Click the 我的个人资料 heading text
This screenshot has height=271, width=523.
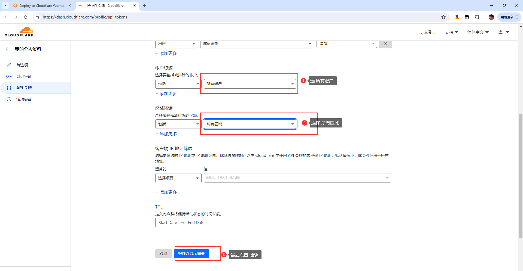28,49
